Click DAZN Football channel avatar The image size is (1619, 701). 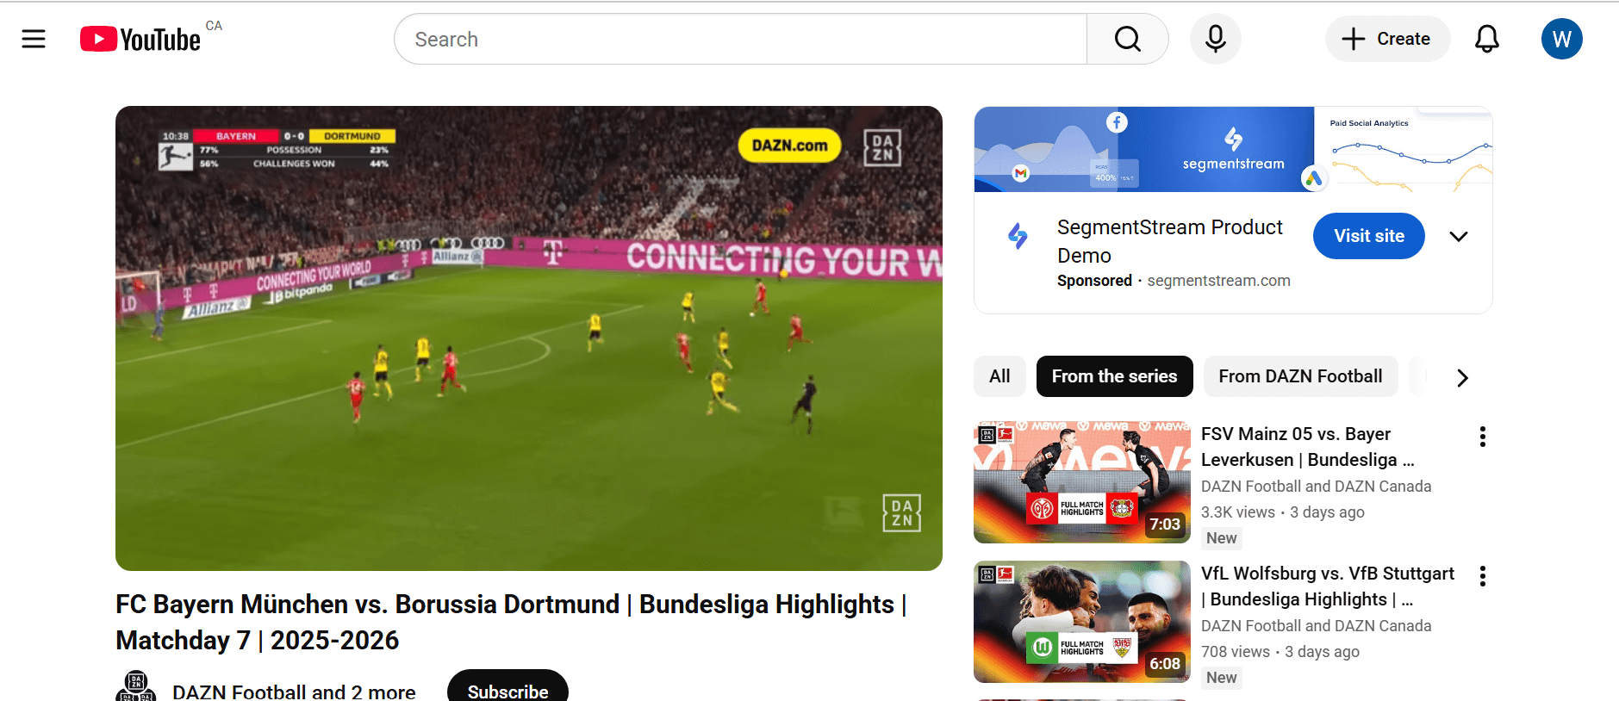pyautogui.click(x=136, y=687)
